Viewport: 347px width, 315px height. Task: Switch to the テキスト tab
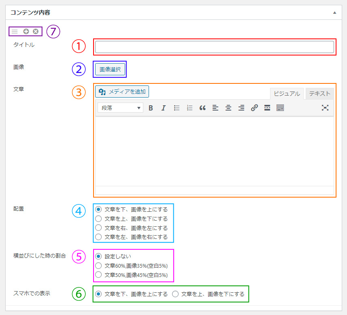(319, 94)
